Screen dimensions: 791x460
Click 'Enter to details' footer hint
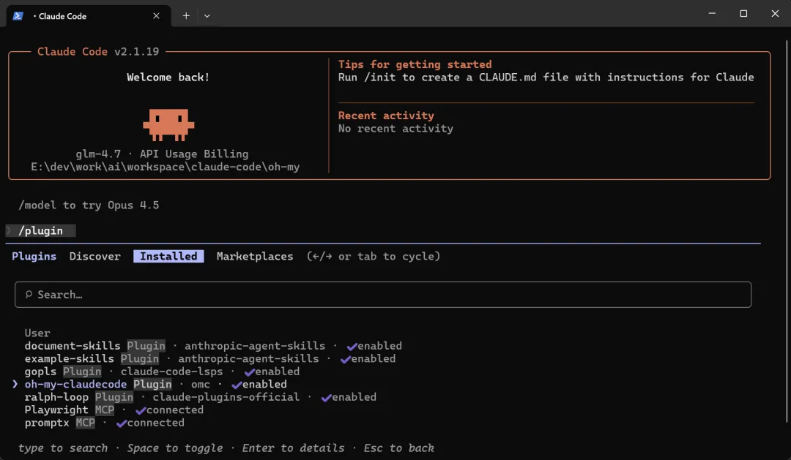coord(293,448)
